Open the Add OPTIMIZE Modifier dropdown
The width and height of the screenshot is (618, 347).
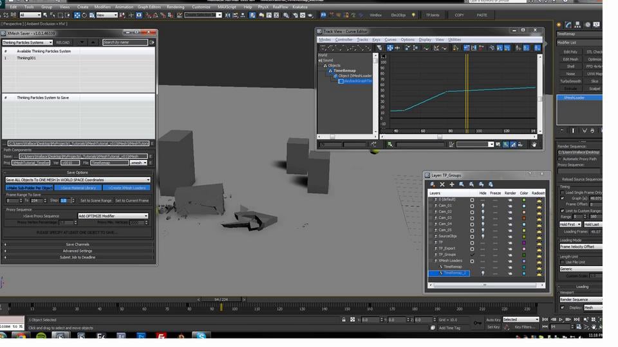(x=113, y=216)
